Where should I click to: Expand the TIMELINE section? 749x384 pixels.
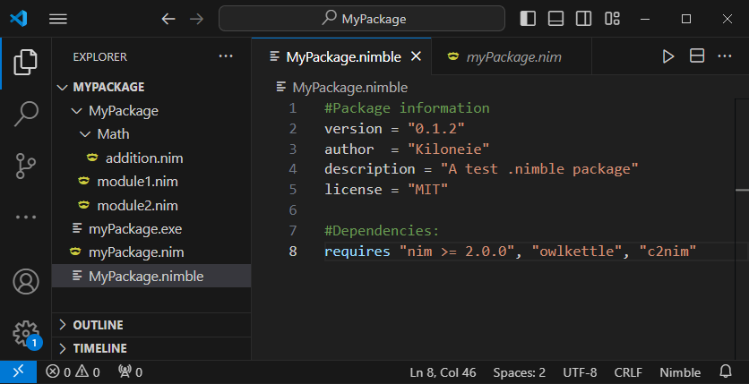(151, 349)
